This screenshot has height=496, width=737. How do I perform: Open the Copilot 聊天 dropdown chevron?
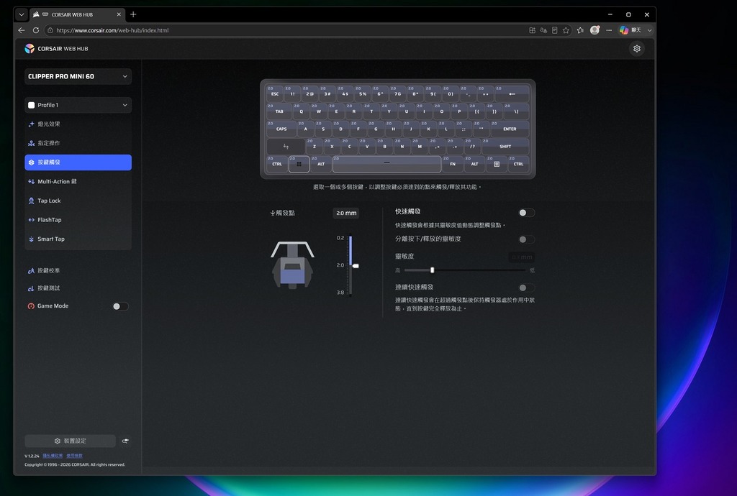pyautogui.click(x=650, y=30)
